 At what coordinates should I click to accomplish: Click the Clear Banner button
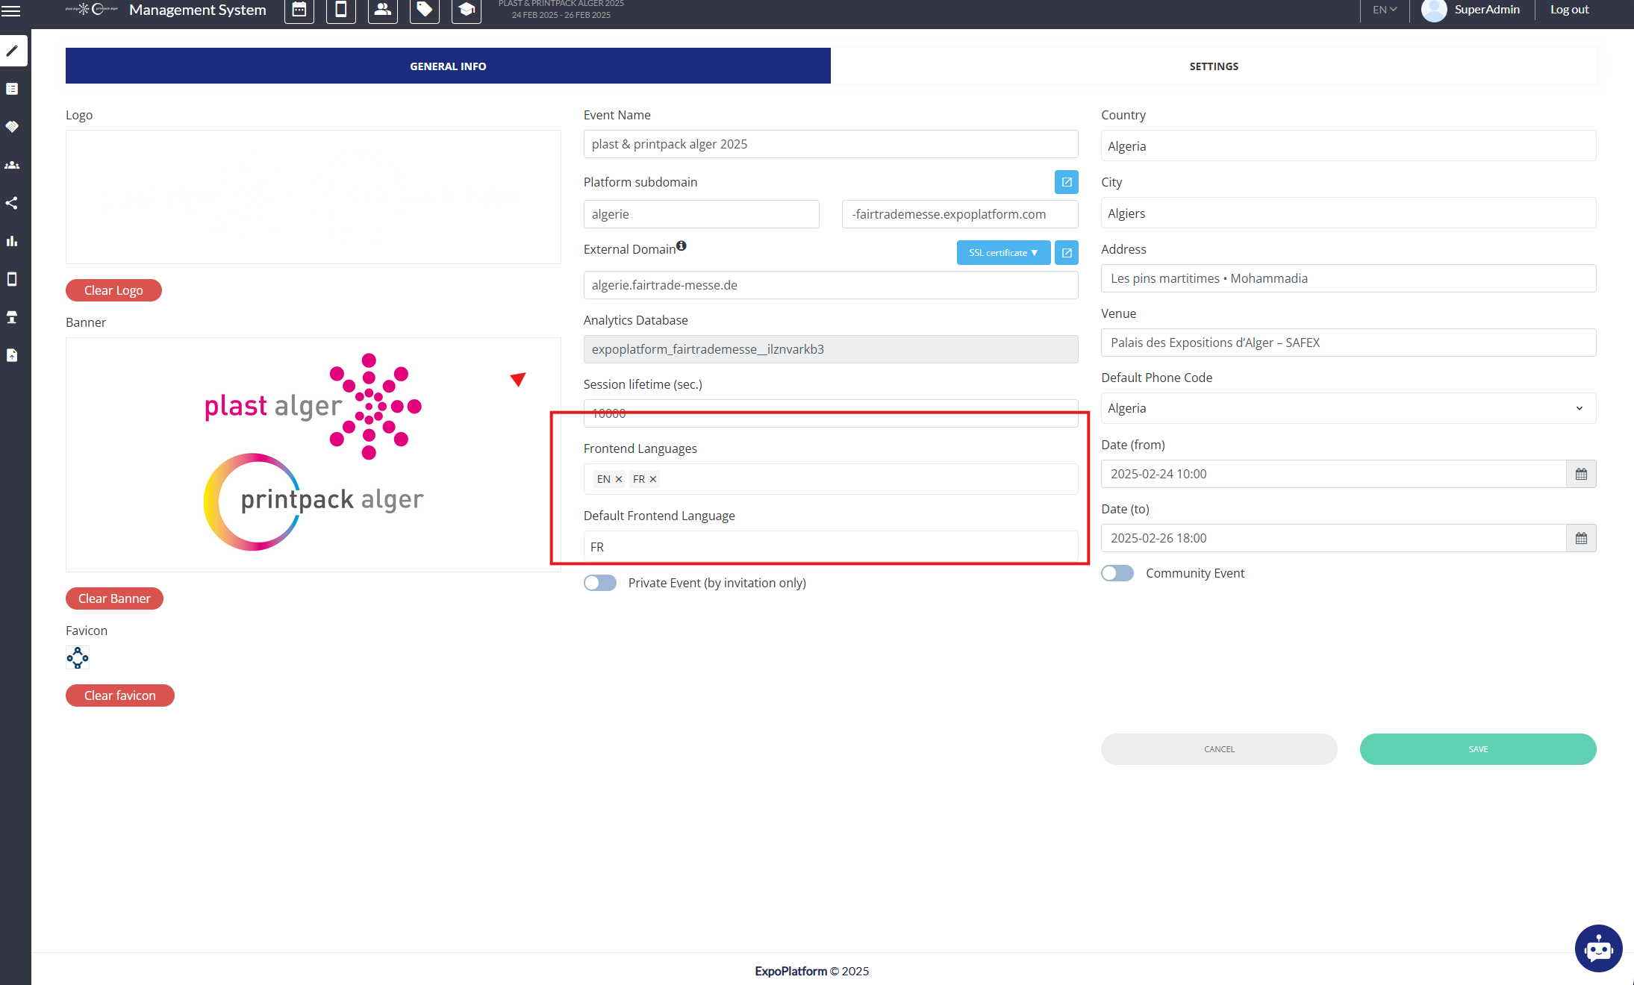point(114,598)
